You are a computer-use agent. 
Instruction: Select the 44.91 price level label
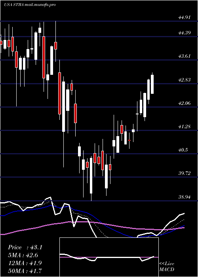click(x=185, y=17)
